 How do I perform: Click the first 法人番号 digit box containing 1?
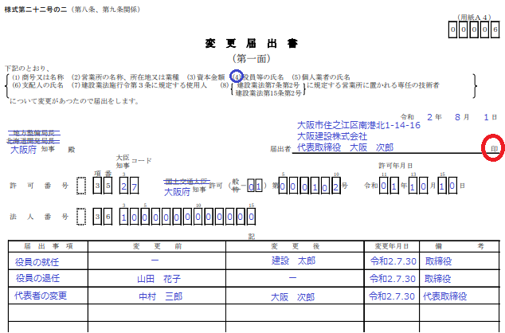123,217
